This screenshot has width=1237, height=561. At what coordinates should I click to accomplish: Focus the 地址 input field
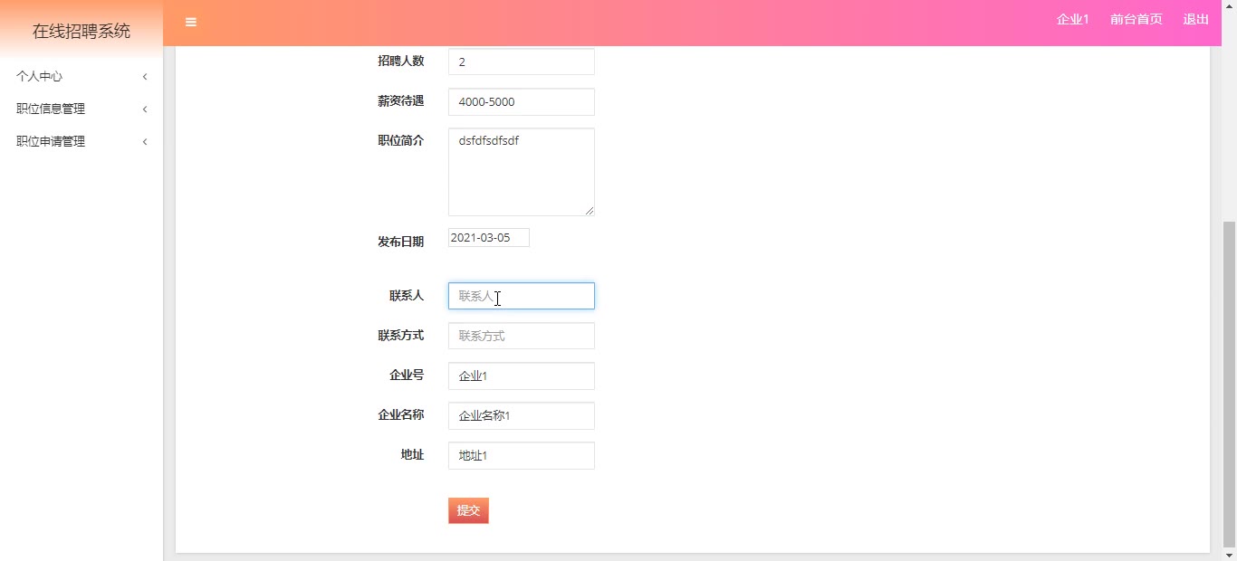point(522,455)
